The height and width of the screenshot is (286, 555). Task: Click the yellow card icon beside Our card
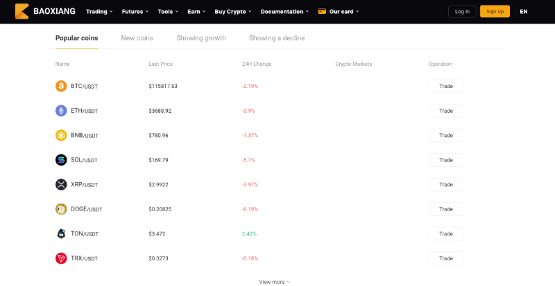tap(322, 11)
